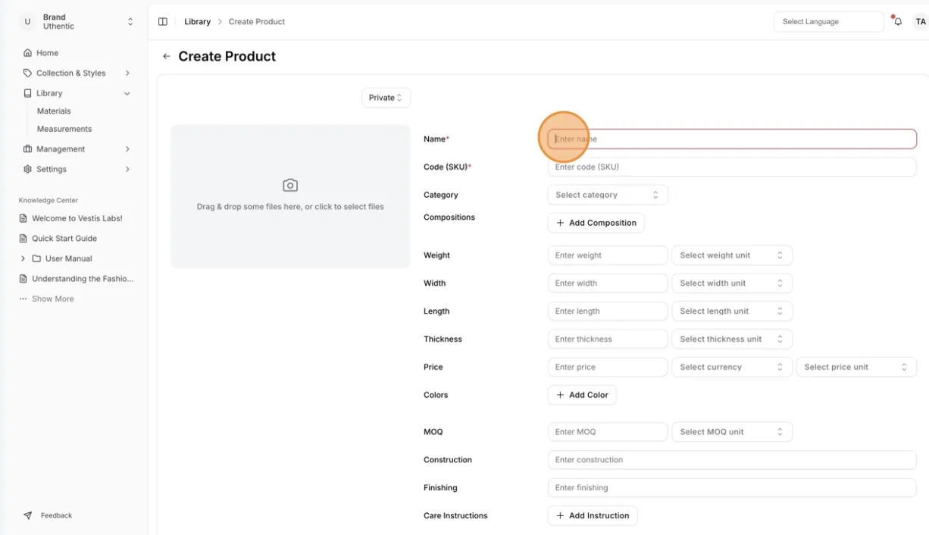929x535 pixels.
Task: Focus the Enter finishing field
Action: (732, 488)
